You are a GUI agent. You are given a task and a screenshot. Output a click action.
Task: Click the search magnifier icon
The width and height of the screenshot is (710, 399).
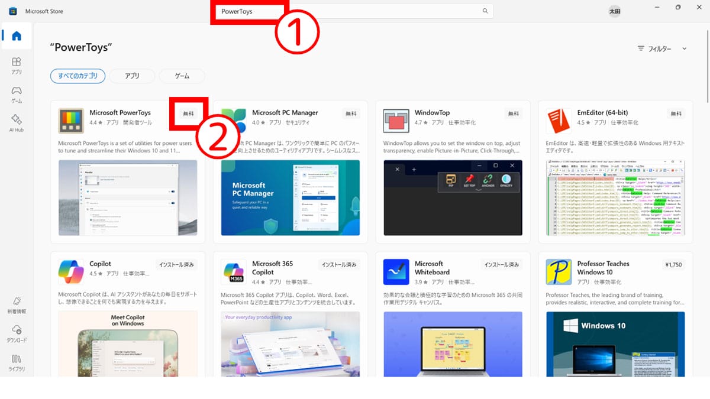[485, 11]
